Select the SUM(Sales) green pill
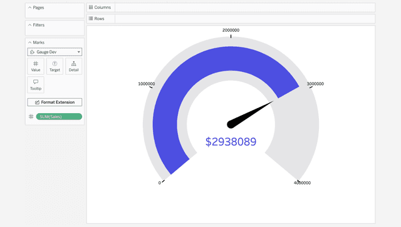The height and width of the screenshot is (227, 401). pyautogui.click(x=59, y=117)
